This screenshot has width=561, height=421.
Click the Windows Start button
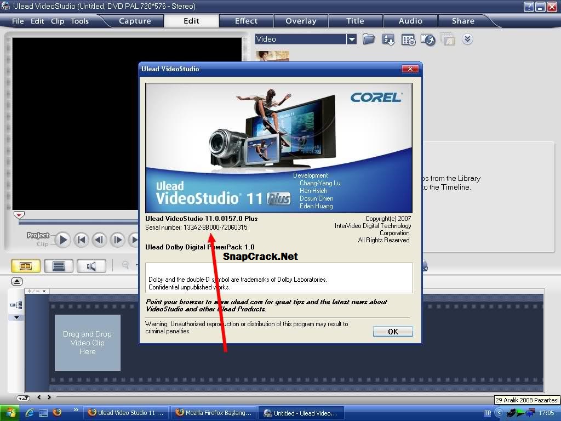[x=9, y=413]
